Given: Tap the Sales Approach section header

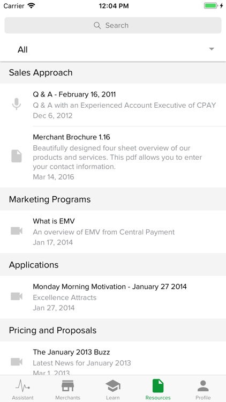Looking at the screenshot, I should click(x=113, y=72).
